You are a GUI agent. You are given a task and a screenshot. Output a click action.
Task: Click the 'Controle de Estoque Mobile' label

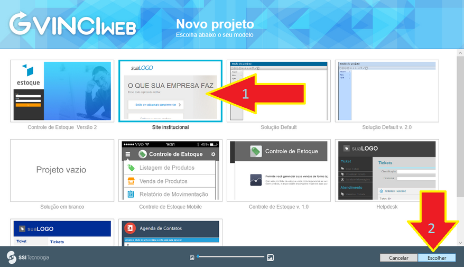click(171, 207)
